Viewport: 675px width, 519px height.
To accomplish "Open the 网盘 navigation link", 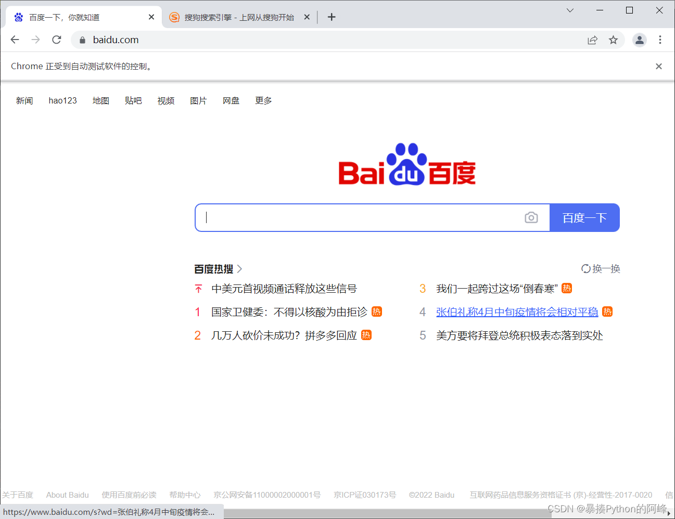I will click(231, 100).
